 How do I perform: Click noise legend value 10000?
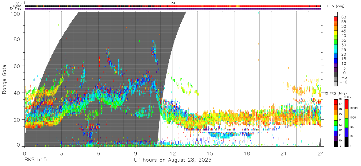coord(354,108)
